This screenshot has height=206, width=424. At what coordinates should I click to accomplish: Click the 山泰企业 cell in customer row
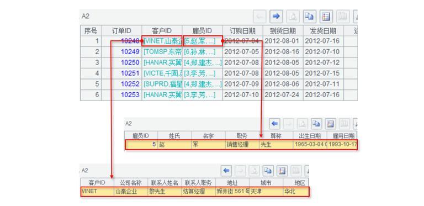click(131, 192)
